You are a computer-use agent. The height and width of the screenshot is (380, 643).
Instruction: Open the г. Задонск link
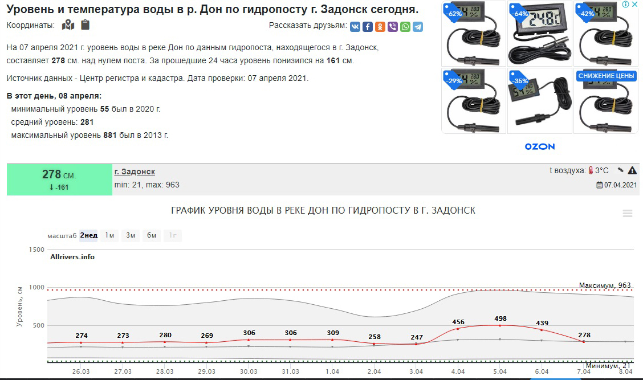(135, 171)
